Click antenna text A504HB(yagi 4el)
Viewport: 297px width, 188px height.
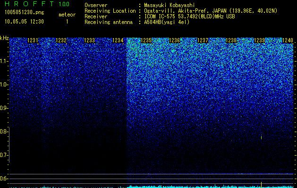[167, 22]
